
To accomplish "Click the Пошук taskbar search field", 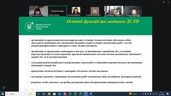I will click(20, 94).
